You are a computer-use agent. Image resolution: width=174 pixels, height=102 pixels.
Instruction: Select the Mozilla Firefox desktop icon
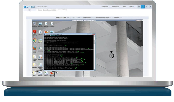point(35,49)
